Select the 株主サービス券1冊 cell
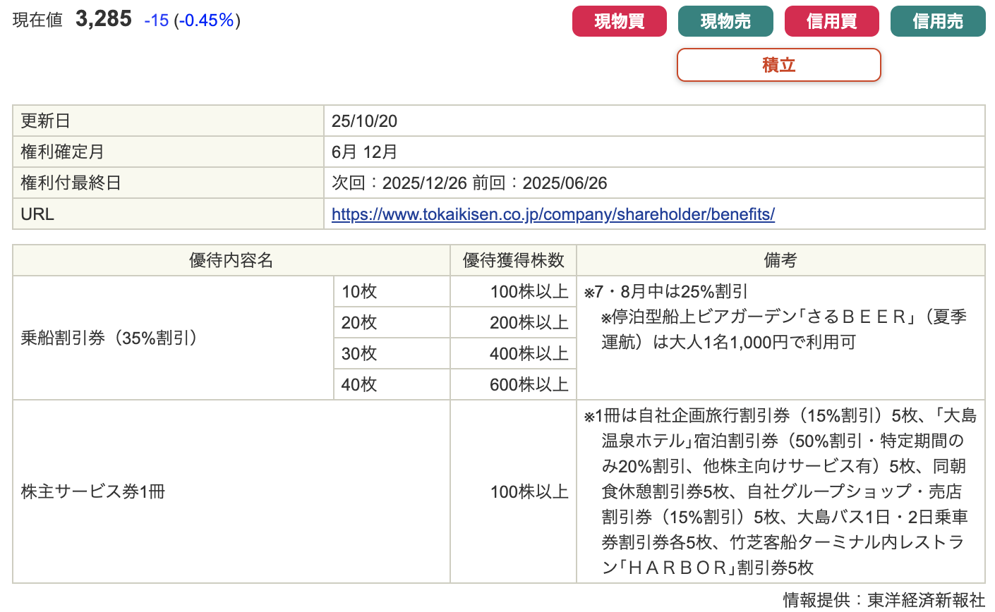The width and height of the screenshot is (995, 612). pos(93,492)
